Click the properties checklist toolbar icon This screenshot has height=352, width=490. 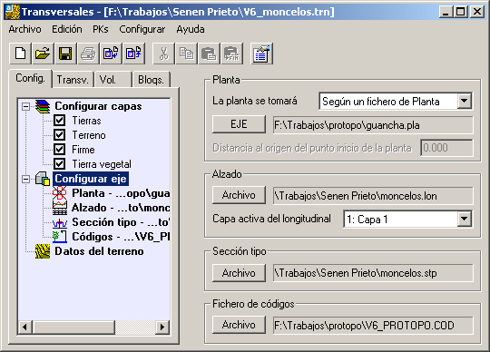[x=261, y=54]
